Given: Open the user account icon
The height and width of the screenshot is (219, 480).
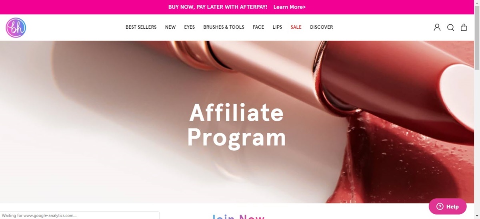Looking at the screenshot, I should tap(437, 28).
